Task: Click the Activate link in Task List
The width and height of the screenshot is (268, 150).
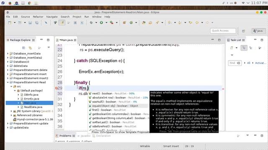Action: point(260,63)
